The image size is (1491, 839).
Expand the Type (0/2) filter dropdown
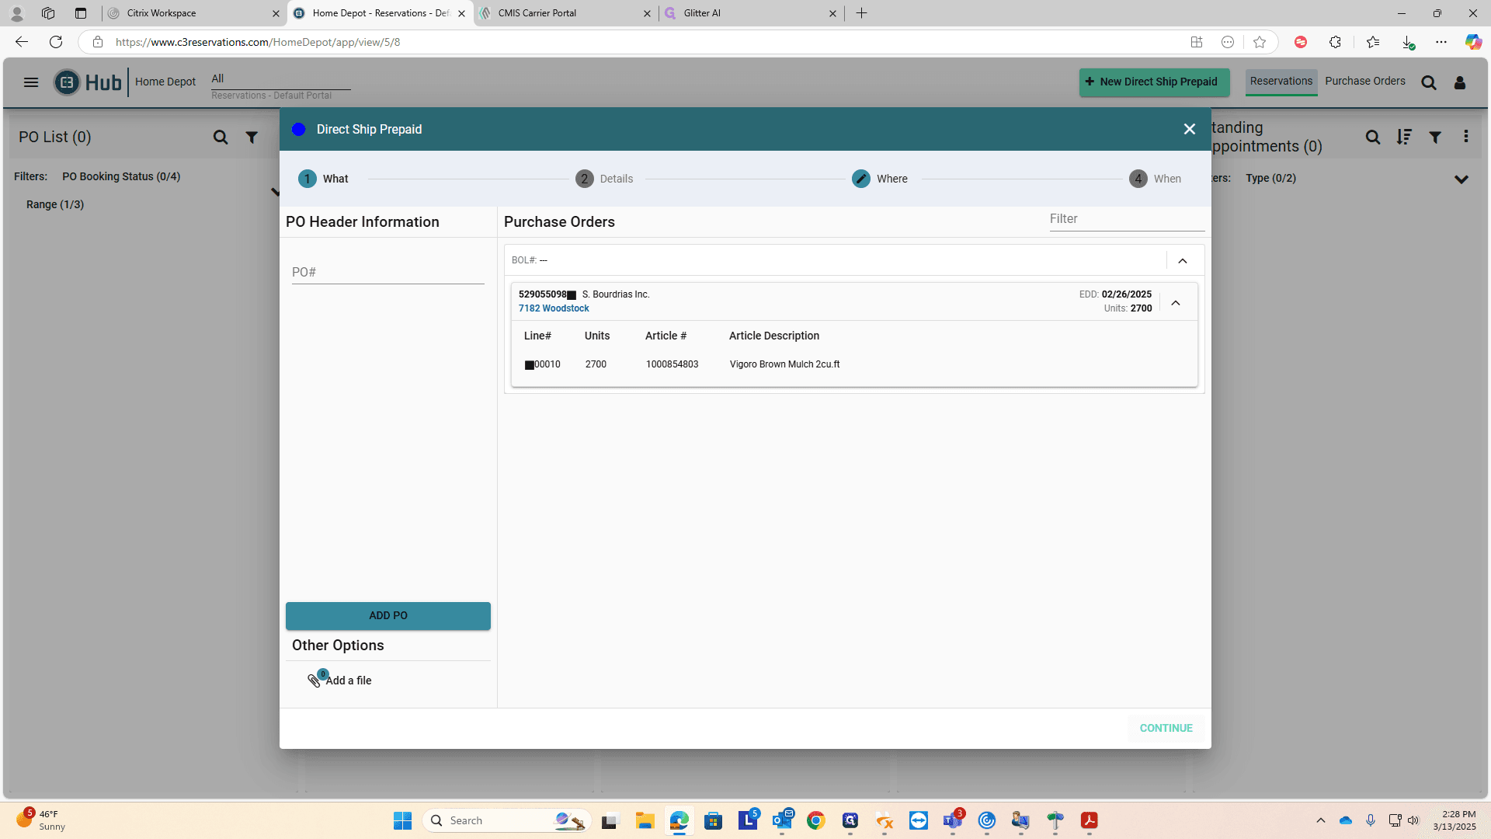tap(1461, 179)
